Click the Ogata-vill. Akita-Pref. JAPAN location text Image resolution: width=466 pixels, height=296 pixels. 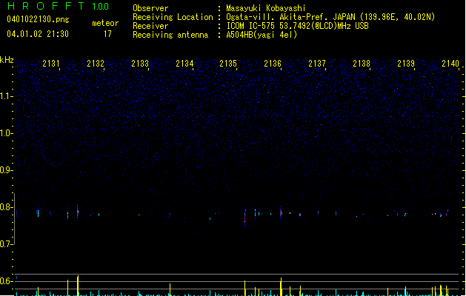pyautogui.click(x=330, y=17)
